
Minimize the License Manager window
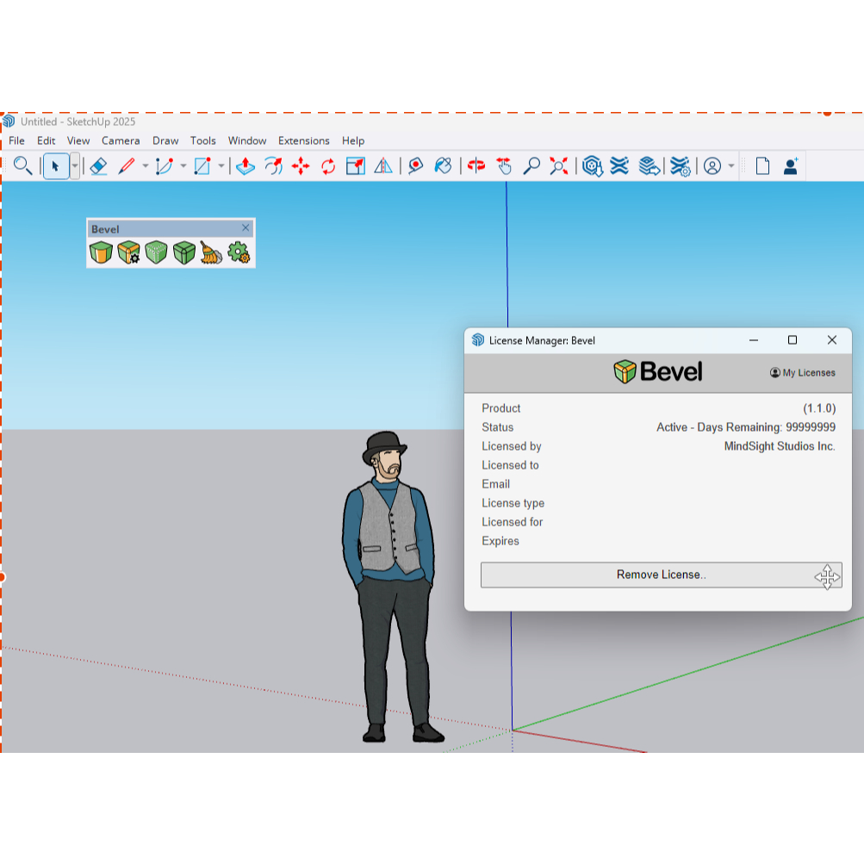tap(754, 340)
